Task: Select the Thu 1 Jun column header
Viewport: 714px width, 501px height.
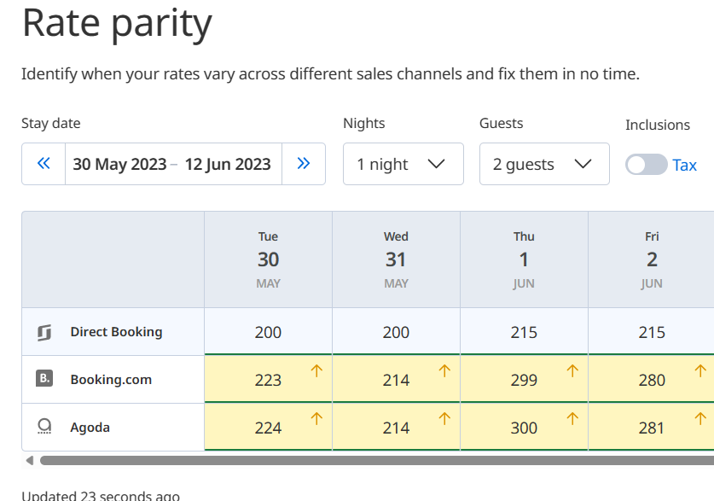Action: (x=524, y=259)
